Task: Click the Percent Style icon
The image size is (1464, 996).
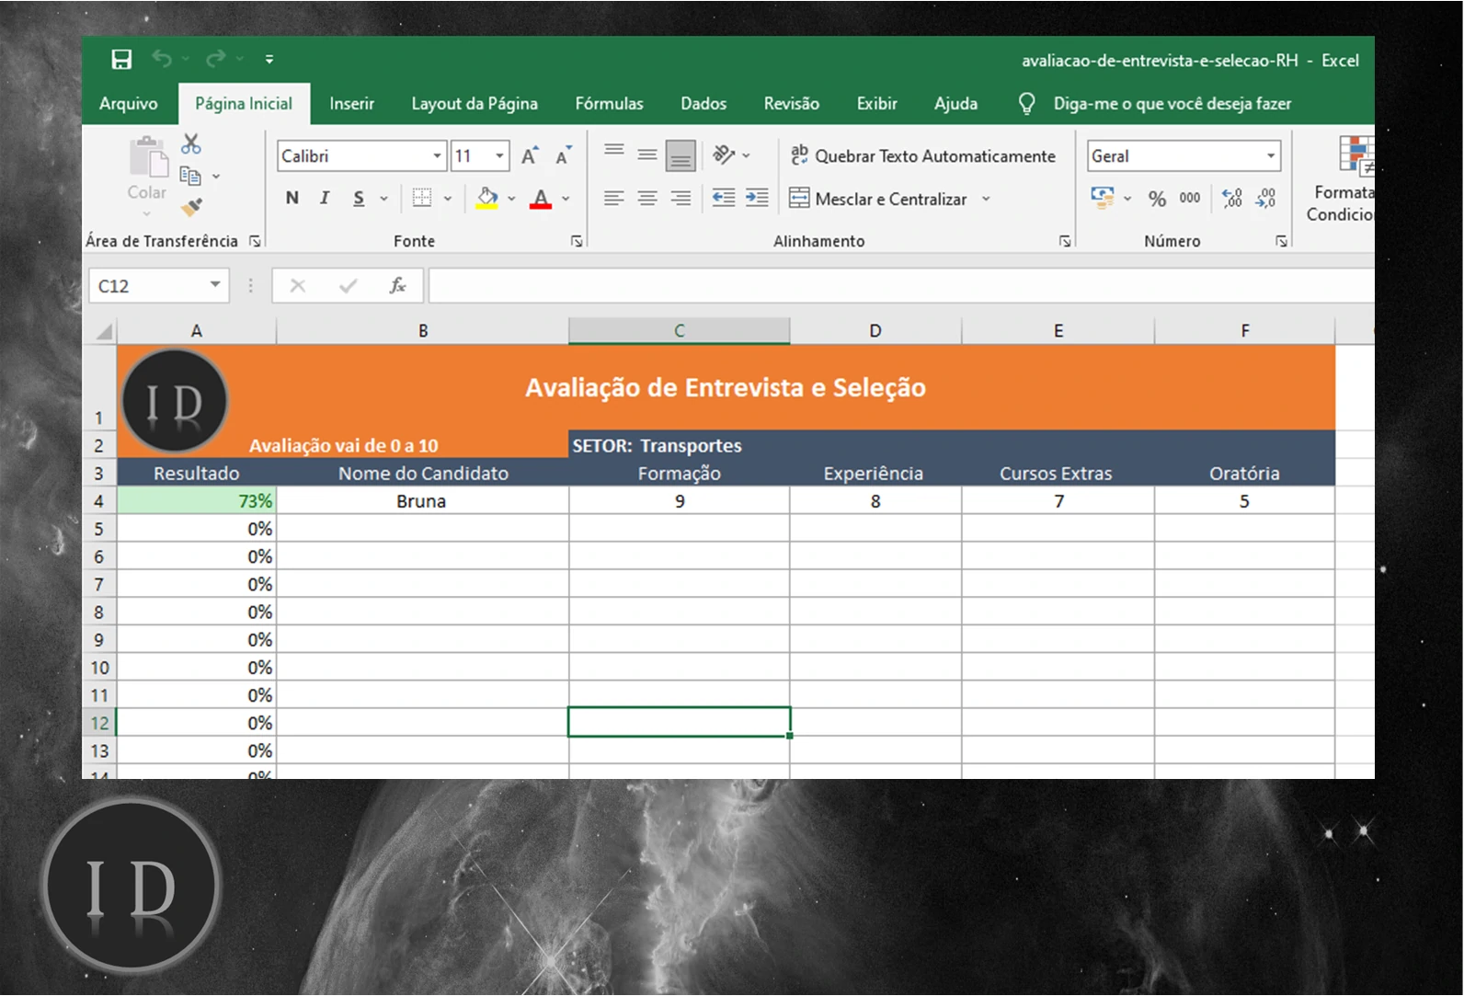Action: pos(1157,199)
